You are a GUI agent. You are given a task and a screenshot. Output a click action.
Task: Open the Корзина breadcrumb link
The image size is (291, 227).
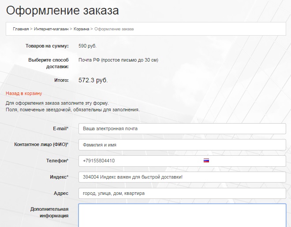[81, 29]
